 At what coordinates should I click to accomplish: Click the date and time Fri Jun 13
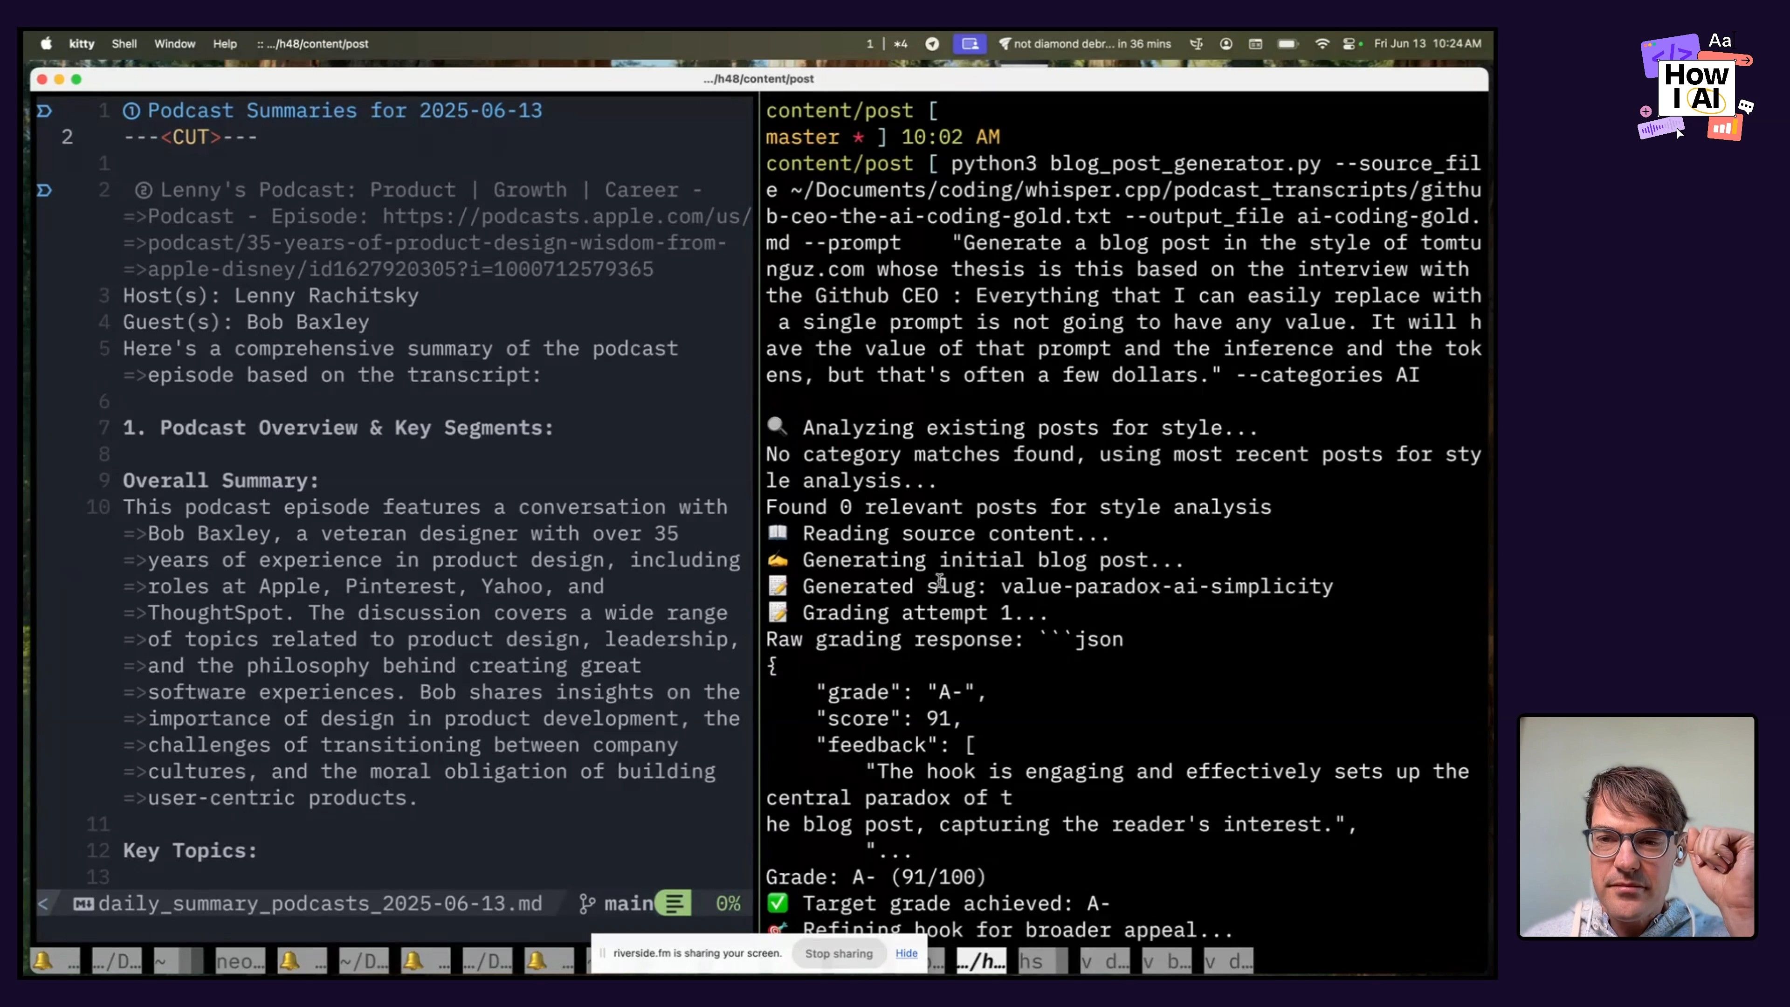(x=1427, y=44)
